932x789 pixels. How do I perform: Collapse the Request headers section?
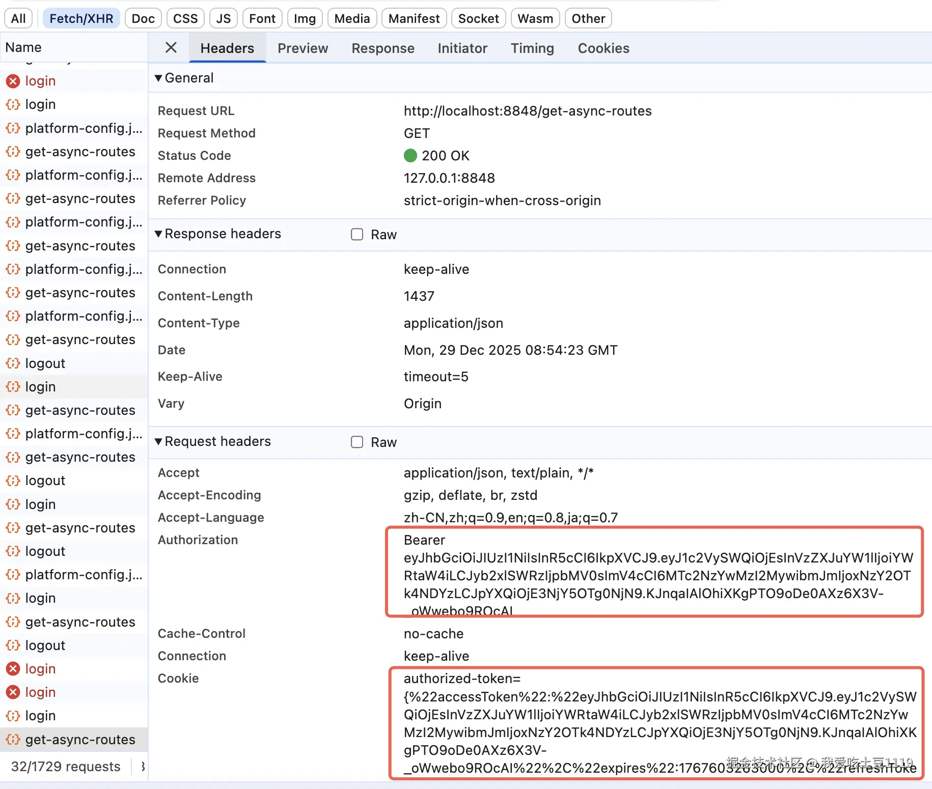click(158, 441)
